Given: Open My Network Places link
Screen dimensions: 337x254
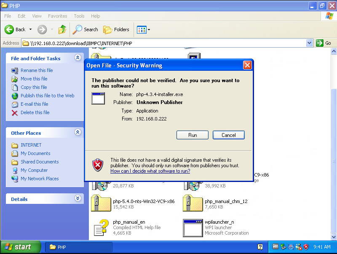Looking at the screenshot, I should tap(40, 179).
